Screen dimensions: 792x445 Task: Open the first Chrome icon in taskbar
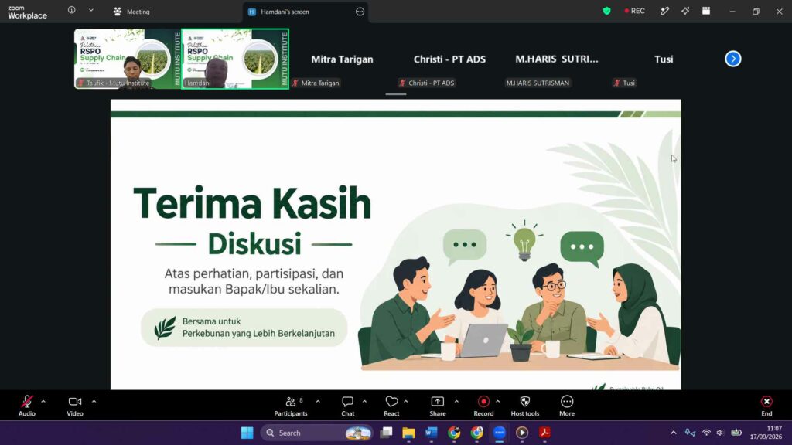coord(454,433)
